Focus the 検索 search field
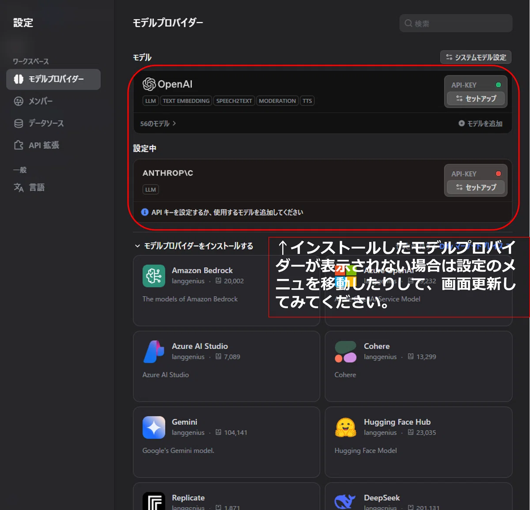 (x=456, y=23)
